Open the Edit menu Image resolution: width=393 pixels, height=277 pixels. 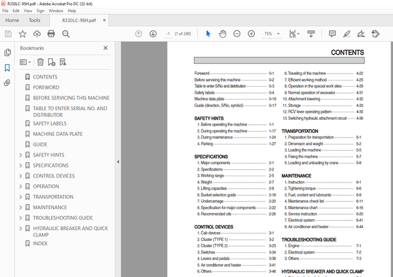coord(16,11)
